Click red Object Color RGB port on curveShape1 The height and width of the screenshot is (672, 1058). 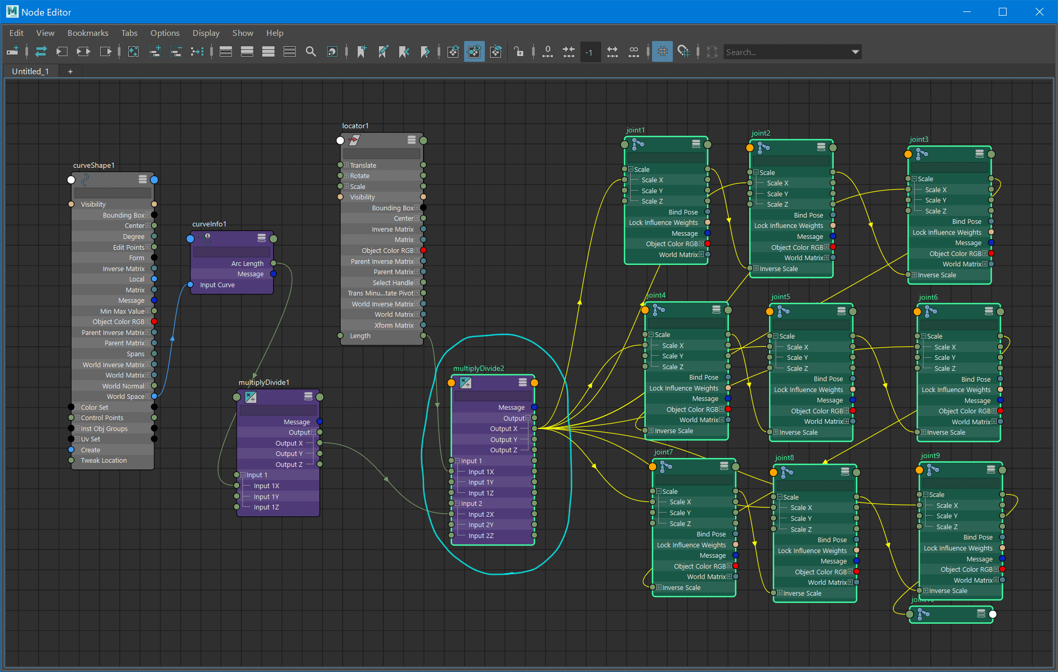click(154, 321)
